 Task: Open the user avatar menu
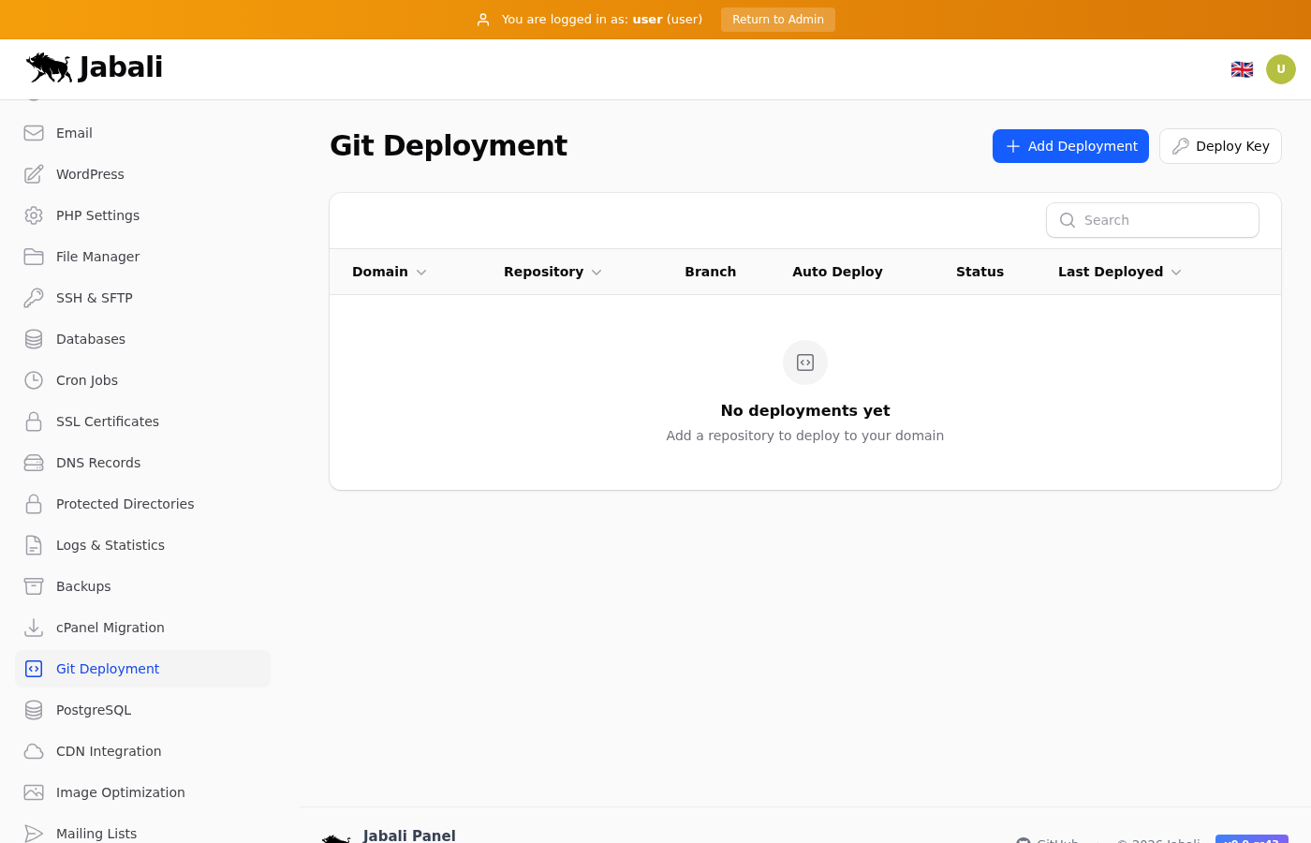click(x=1280, y=69)
